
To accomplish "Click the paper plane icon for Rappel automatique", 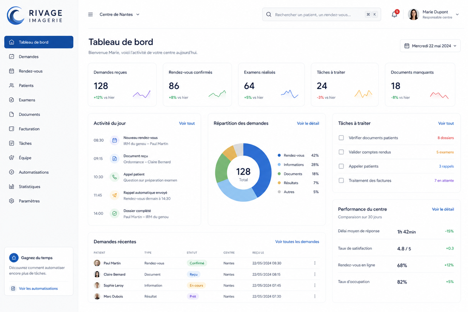I will (x=114, y=195).
